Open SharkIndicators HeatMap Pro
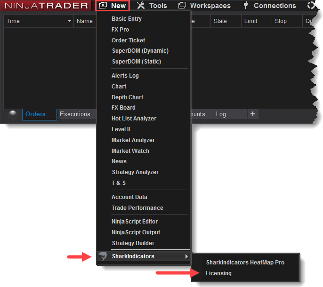 click(245, 262)
